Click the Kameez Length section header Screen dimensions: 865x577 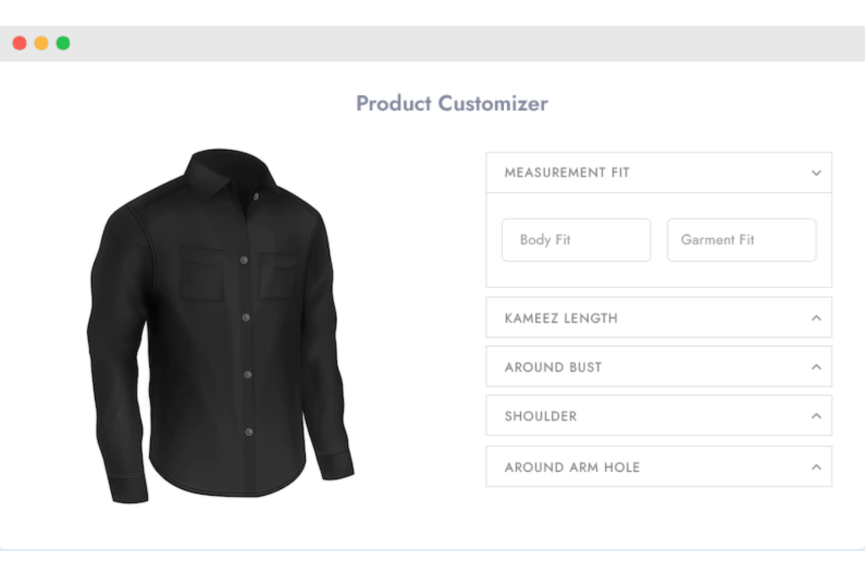658,318
